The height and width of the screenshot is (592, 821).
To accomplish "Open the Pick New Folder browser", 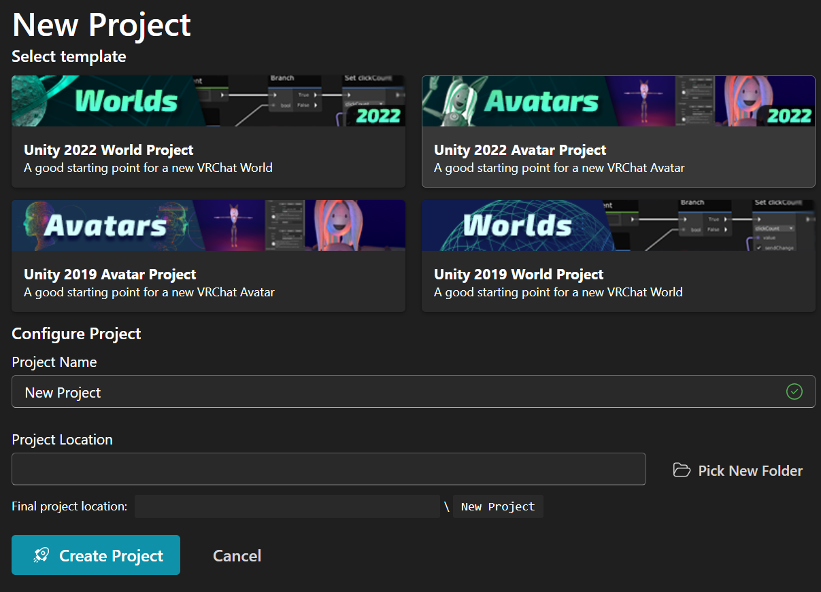I will click(x=737, y=470).
